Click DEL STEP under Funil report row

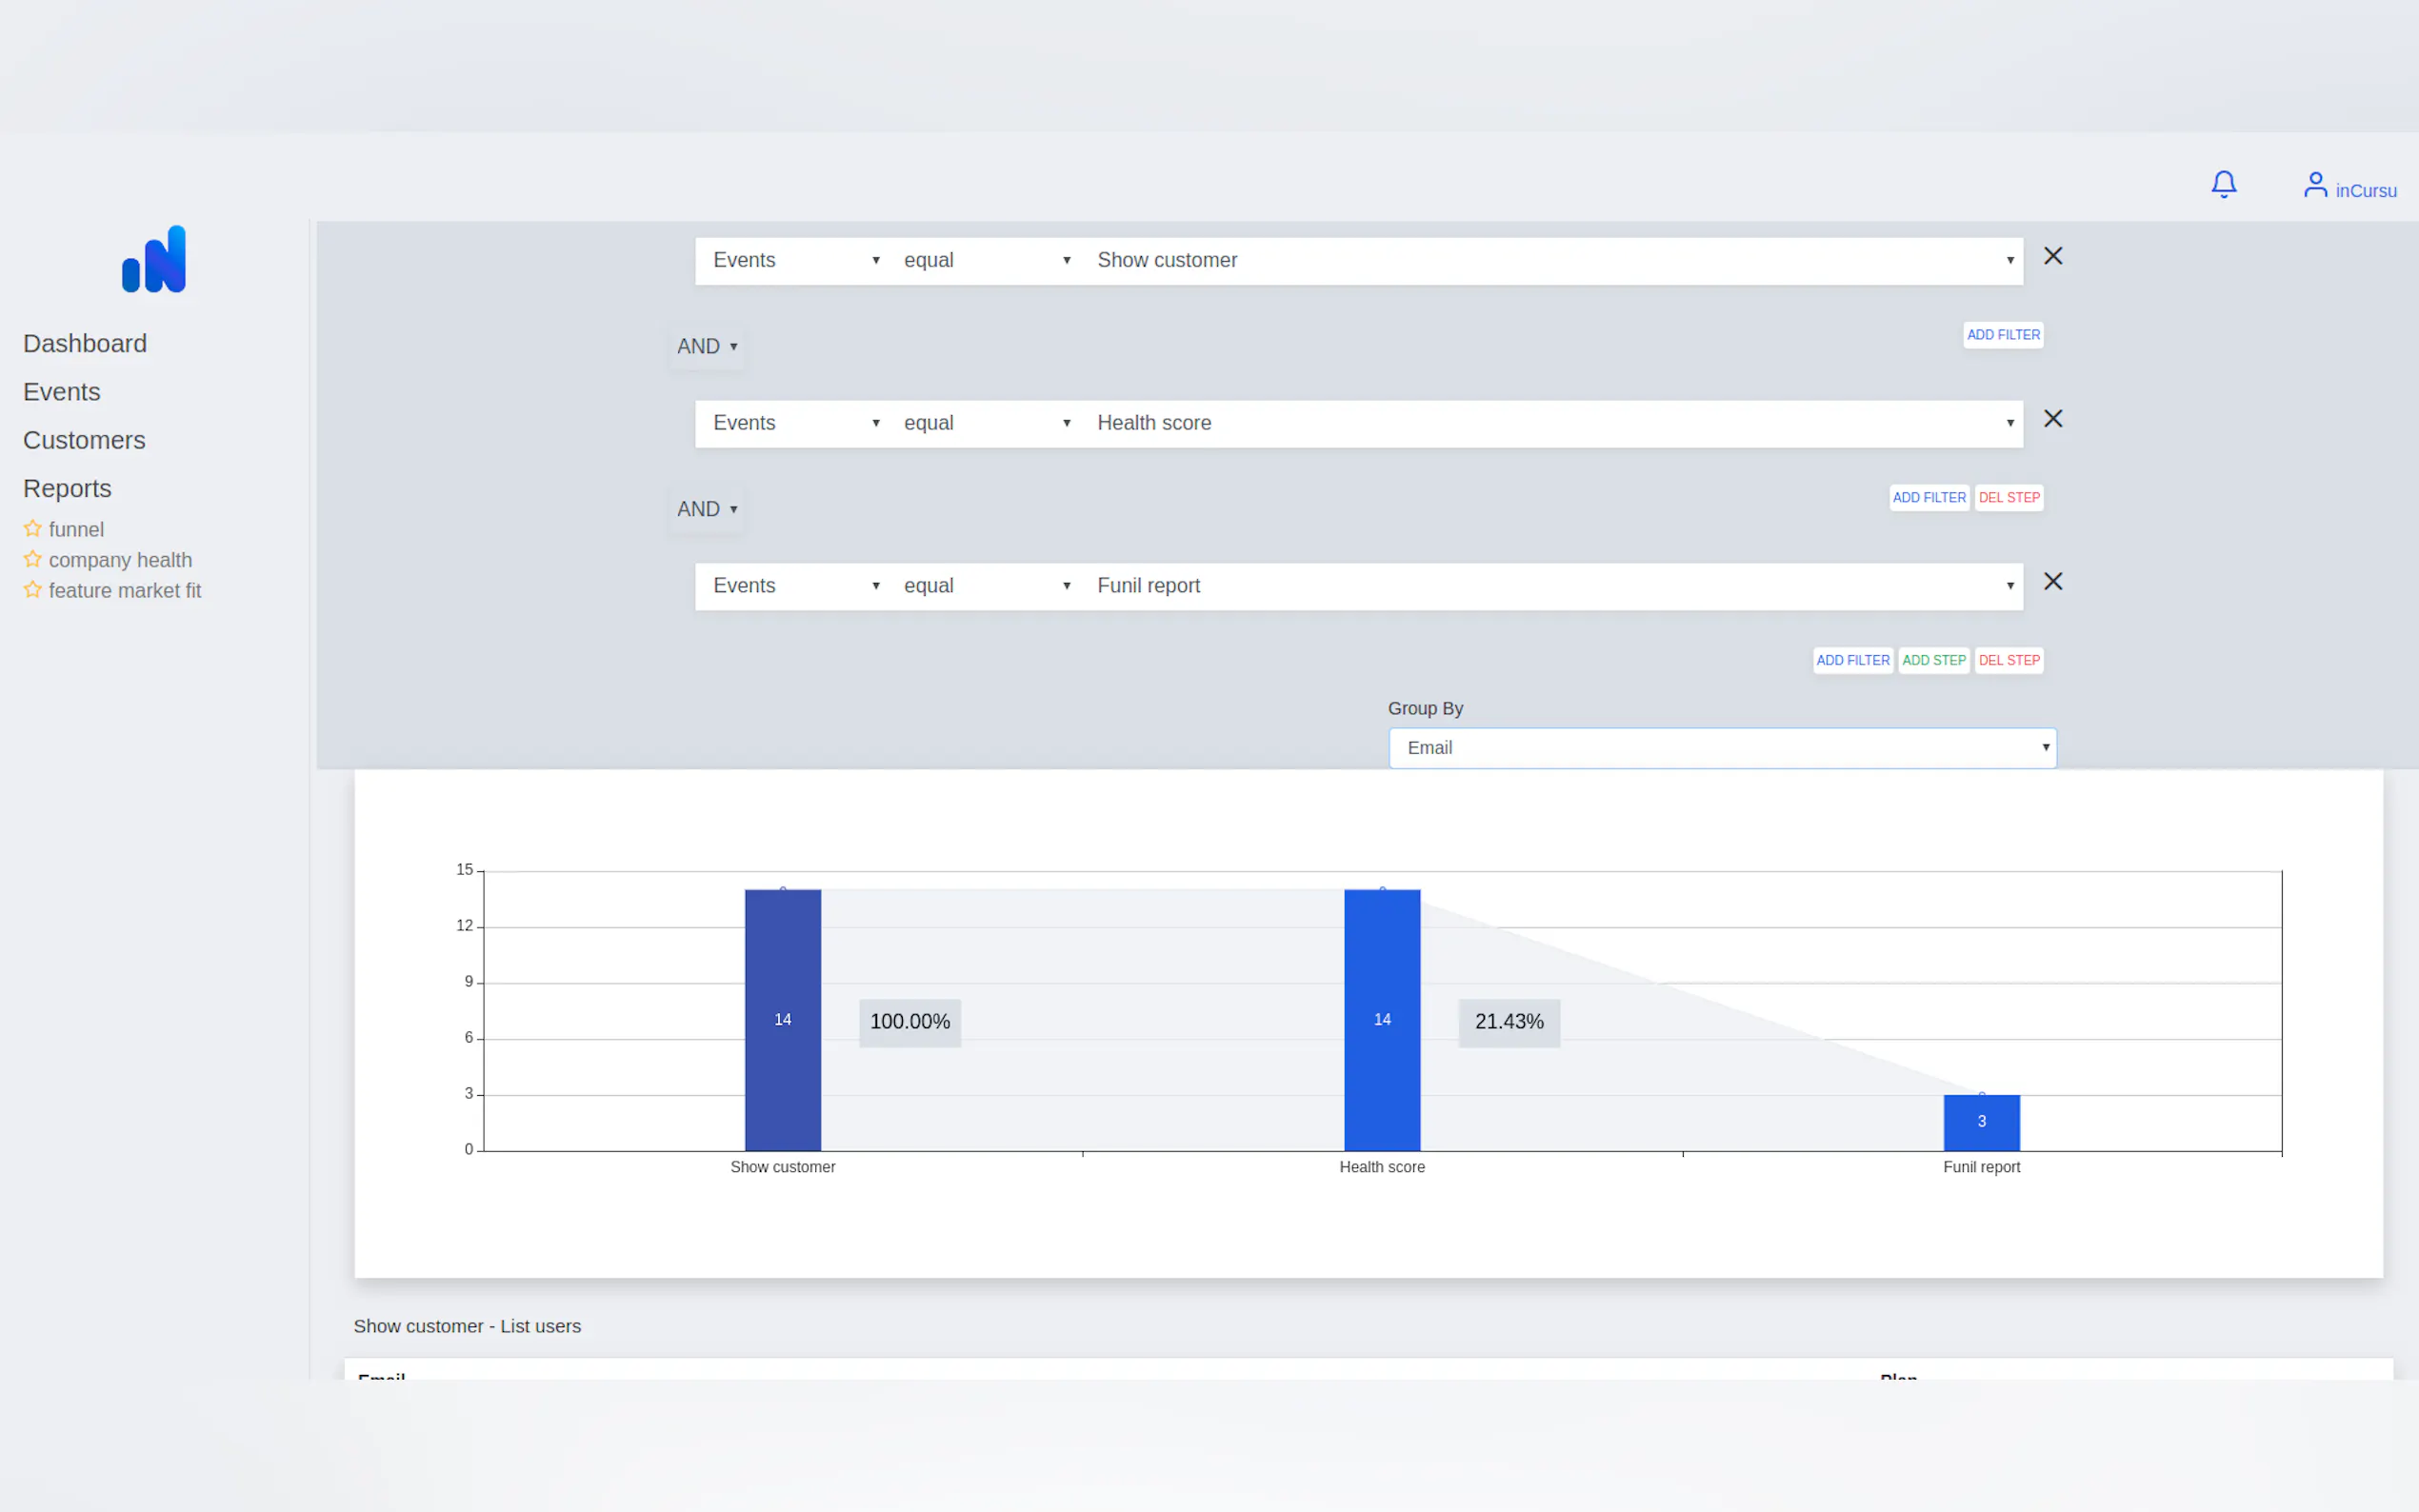[2008, 660]
